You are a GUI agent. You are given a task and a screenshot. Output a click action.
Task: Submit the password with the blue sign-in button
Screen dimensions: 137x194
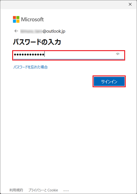(109, 81)
